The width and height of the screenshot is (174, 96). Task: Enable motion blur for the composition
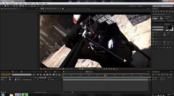(x=50, y=75)
